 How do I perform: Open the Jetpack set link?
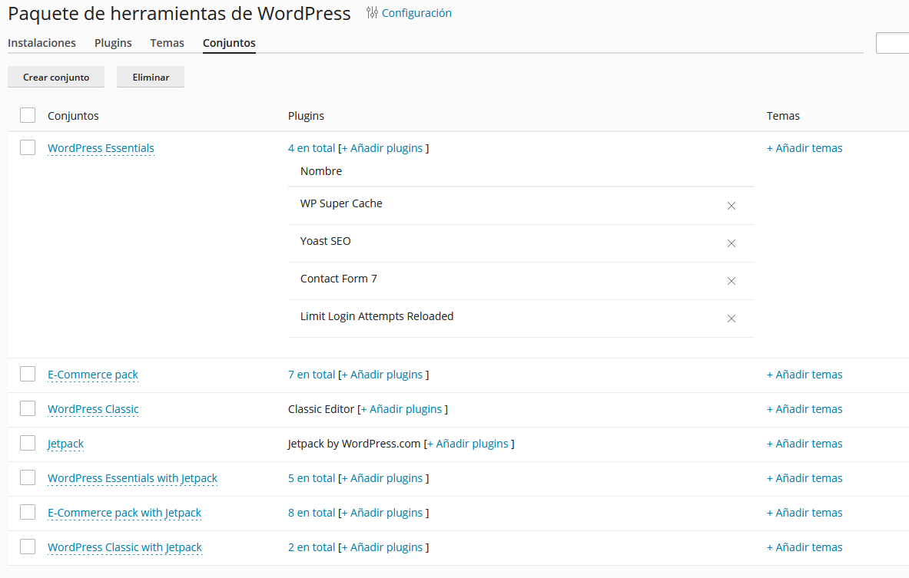coord(65,444)
